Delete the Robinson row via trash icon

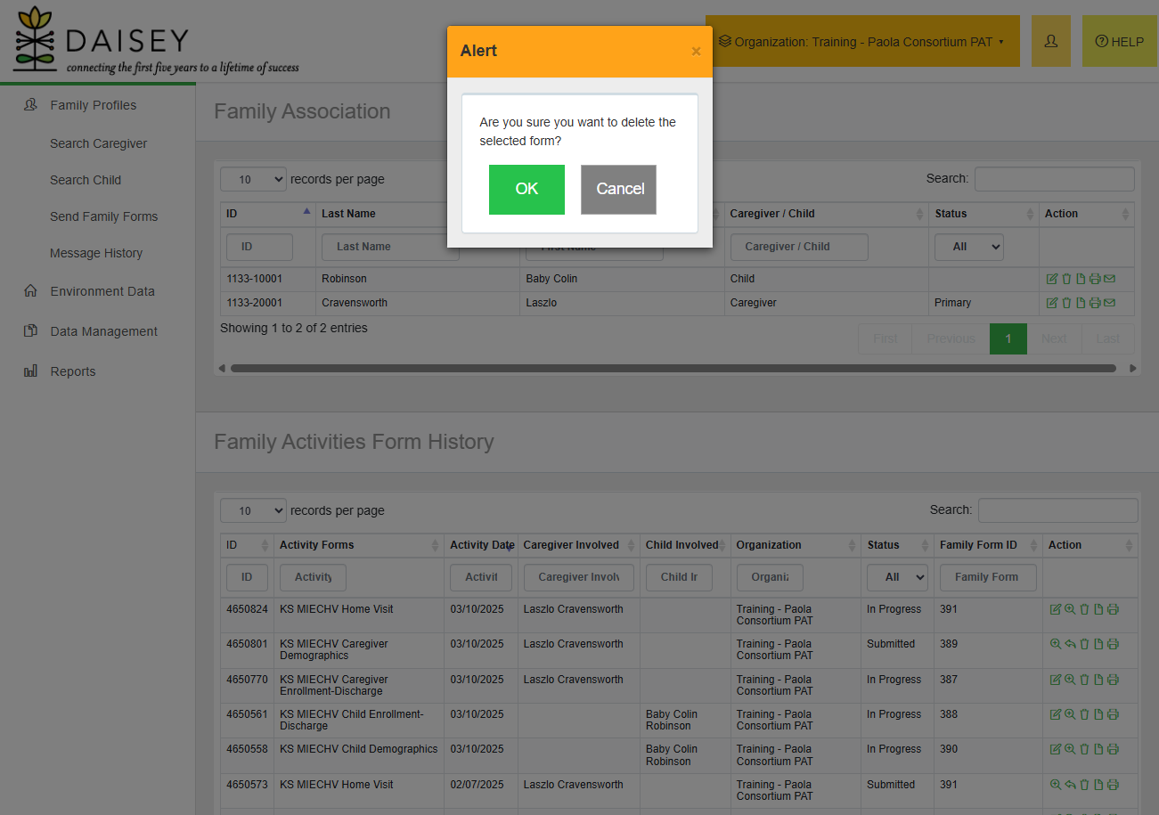[x=1066, y=279]
